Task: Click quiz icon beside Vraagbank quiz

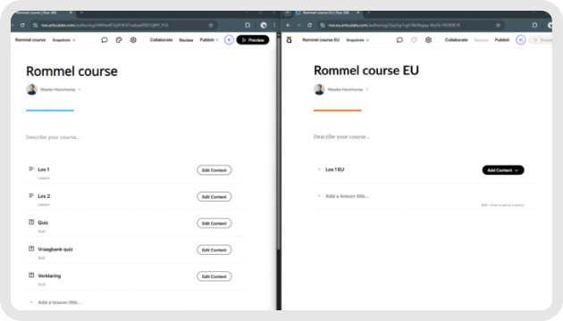Action: coord(31,249)
